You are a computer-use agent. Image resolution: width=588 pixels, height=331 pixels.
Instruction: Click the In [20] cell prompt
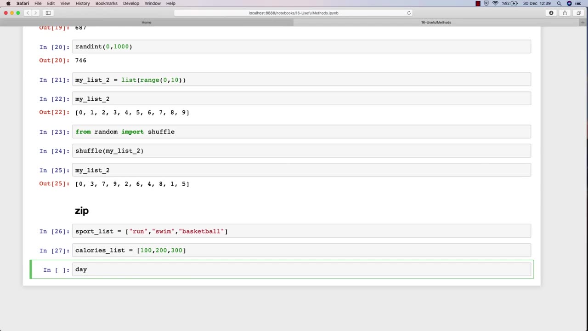[x=54, y=47]
